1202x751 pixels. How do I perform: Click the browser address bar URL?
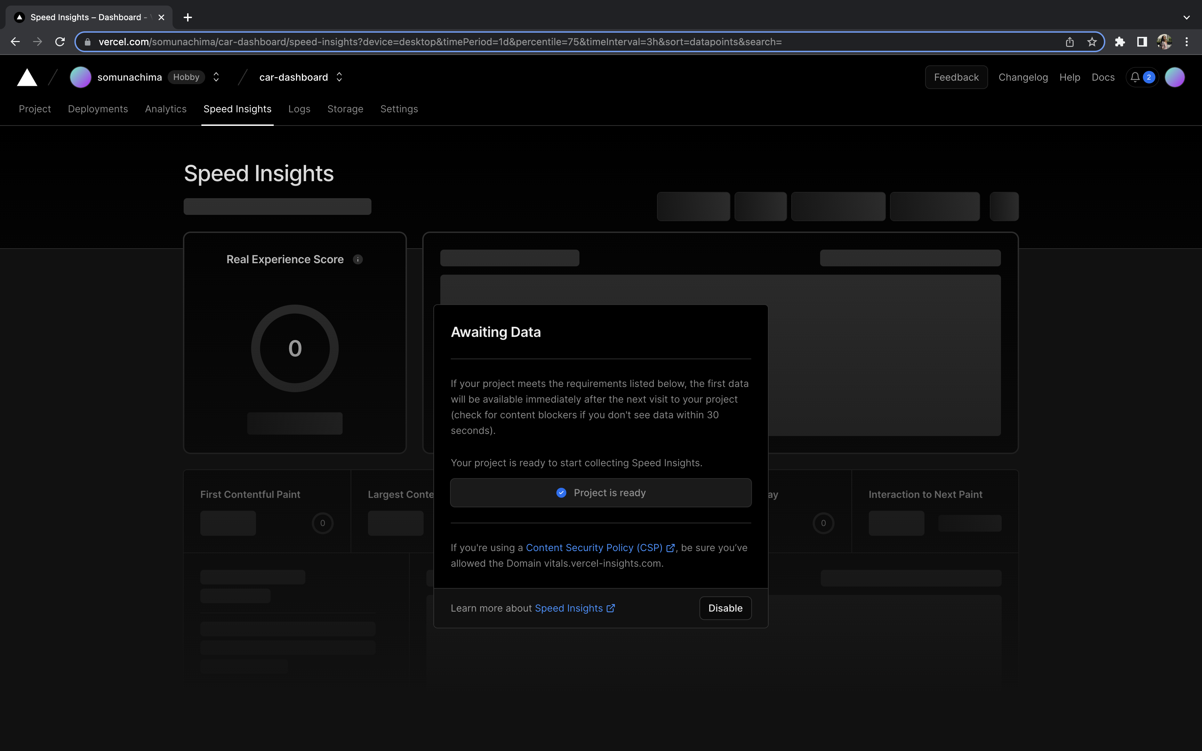click(x=440, y=42)
